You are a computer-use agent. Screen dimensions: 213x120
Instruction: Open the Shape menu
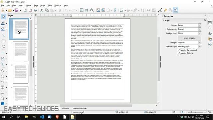(43, 6)
